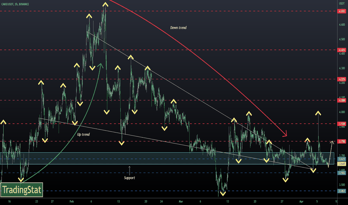Image resolution: width=348 pixels, height=205 pixels.
Task: Select the red 4.425 price level label
Action: (342, 50)
